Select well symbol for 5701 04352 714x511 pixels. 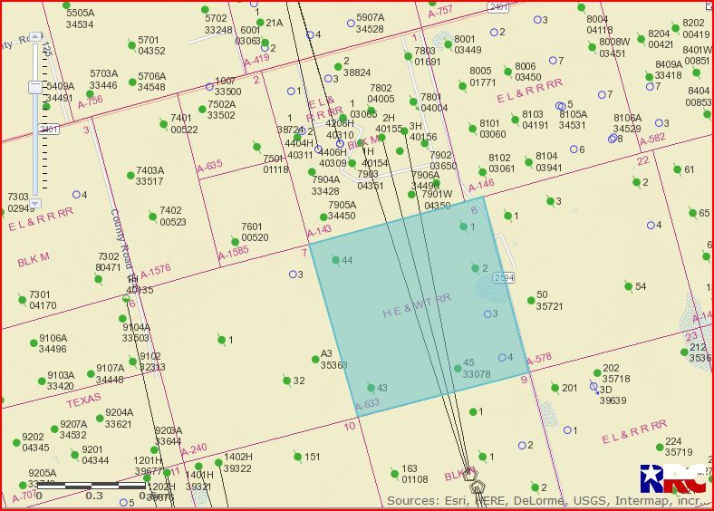pyautogui.click(x=132, y=45)
